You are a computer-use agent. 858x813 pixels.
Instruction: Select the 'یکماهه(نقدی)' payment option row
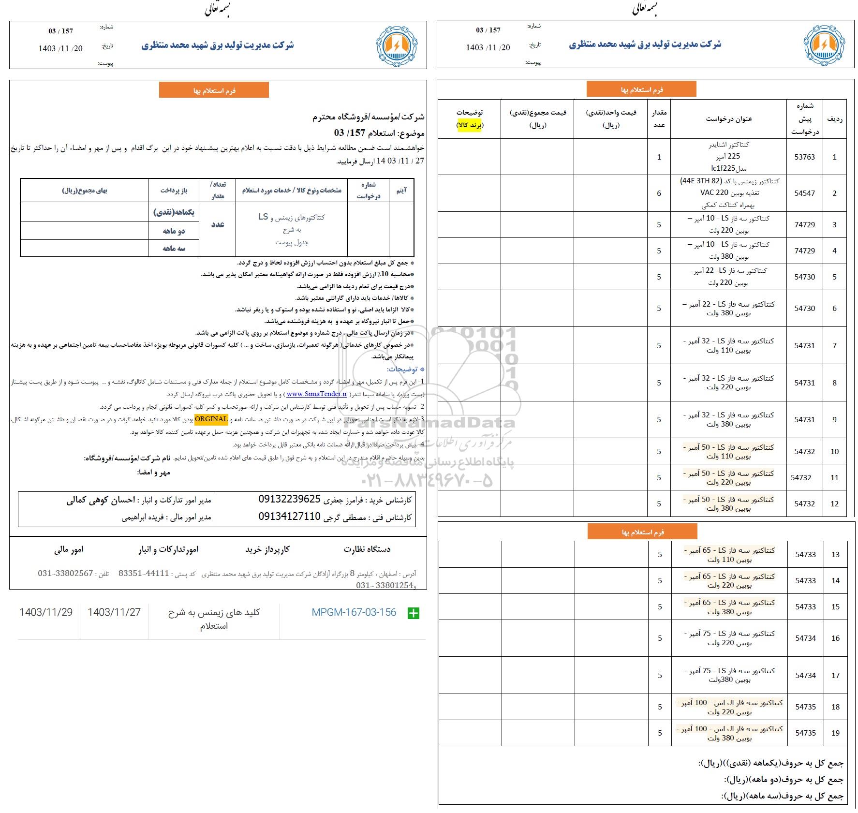pyautogui.click(x=174, y=212)
